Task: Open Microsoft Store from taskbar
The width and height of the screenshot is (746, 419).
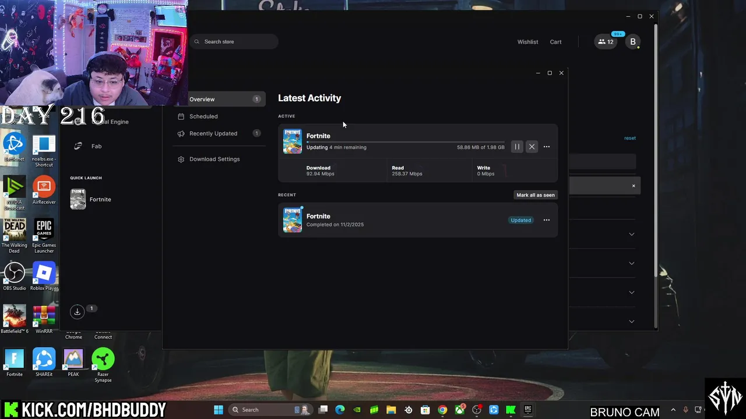Action: tap(425, 410)
